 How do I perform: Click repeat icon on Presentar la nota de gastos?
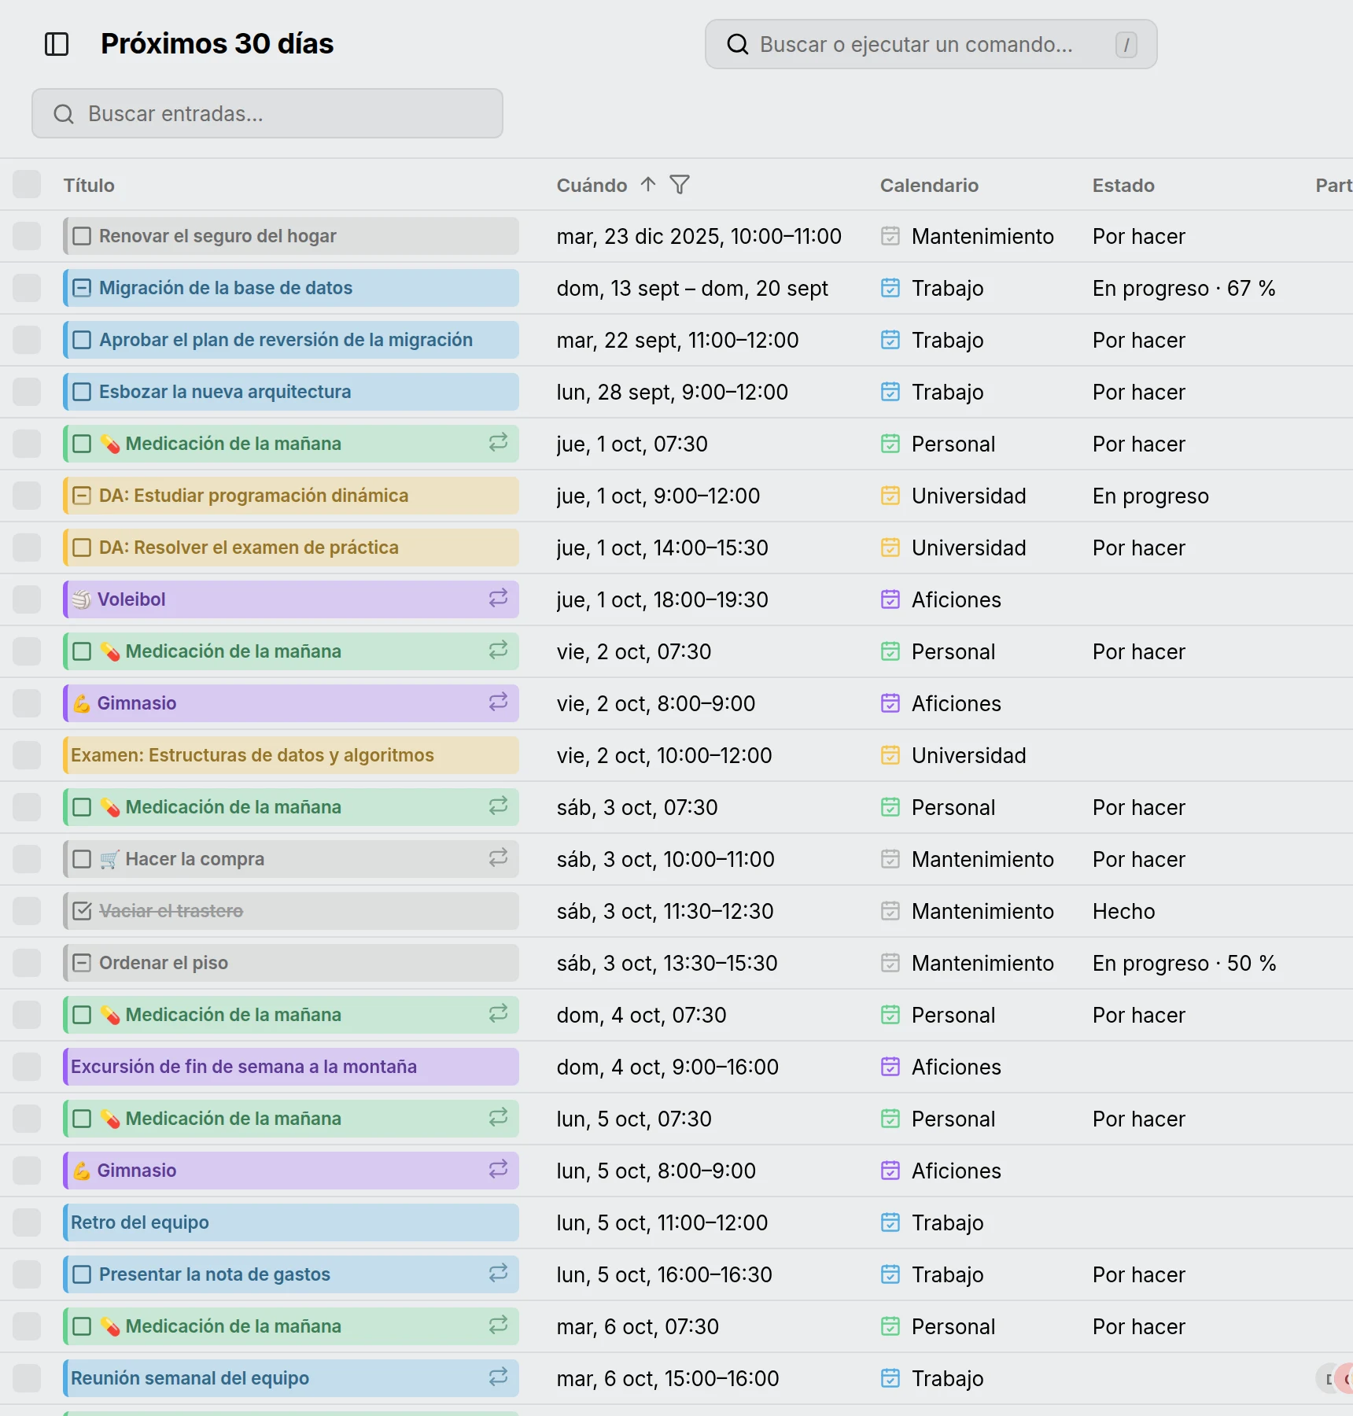click(x=498, y=1274)
